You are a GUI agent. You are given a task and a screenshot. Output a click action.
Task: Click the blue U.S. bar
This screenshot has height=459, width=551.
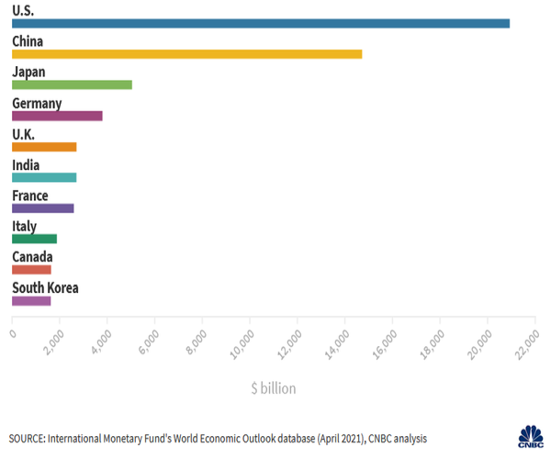(x=260, y=23)
